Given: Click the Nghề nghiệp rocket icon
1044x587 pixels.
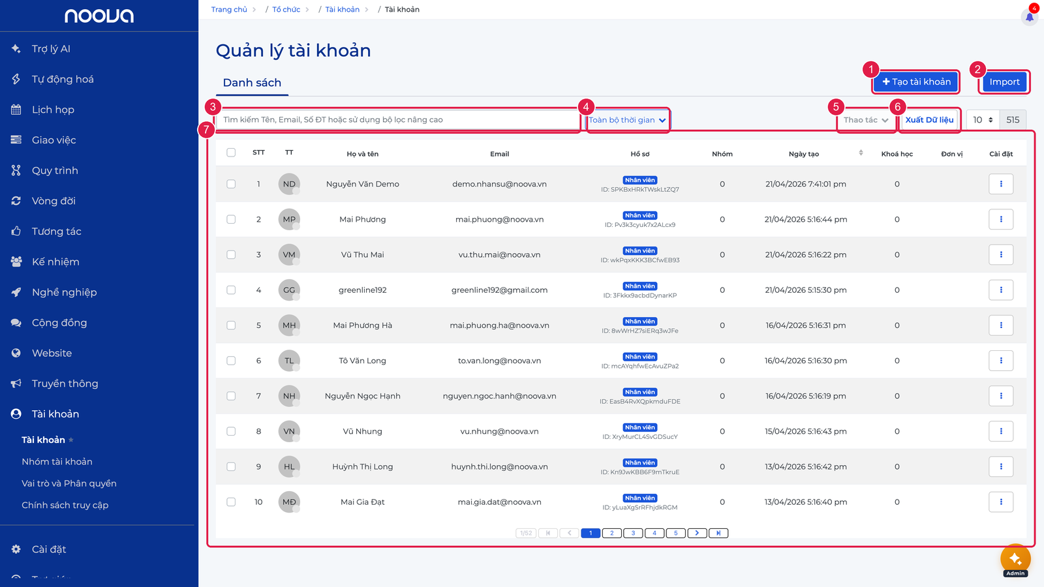Looking at the screenshot, I should [x=16, y=292].
